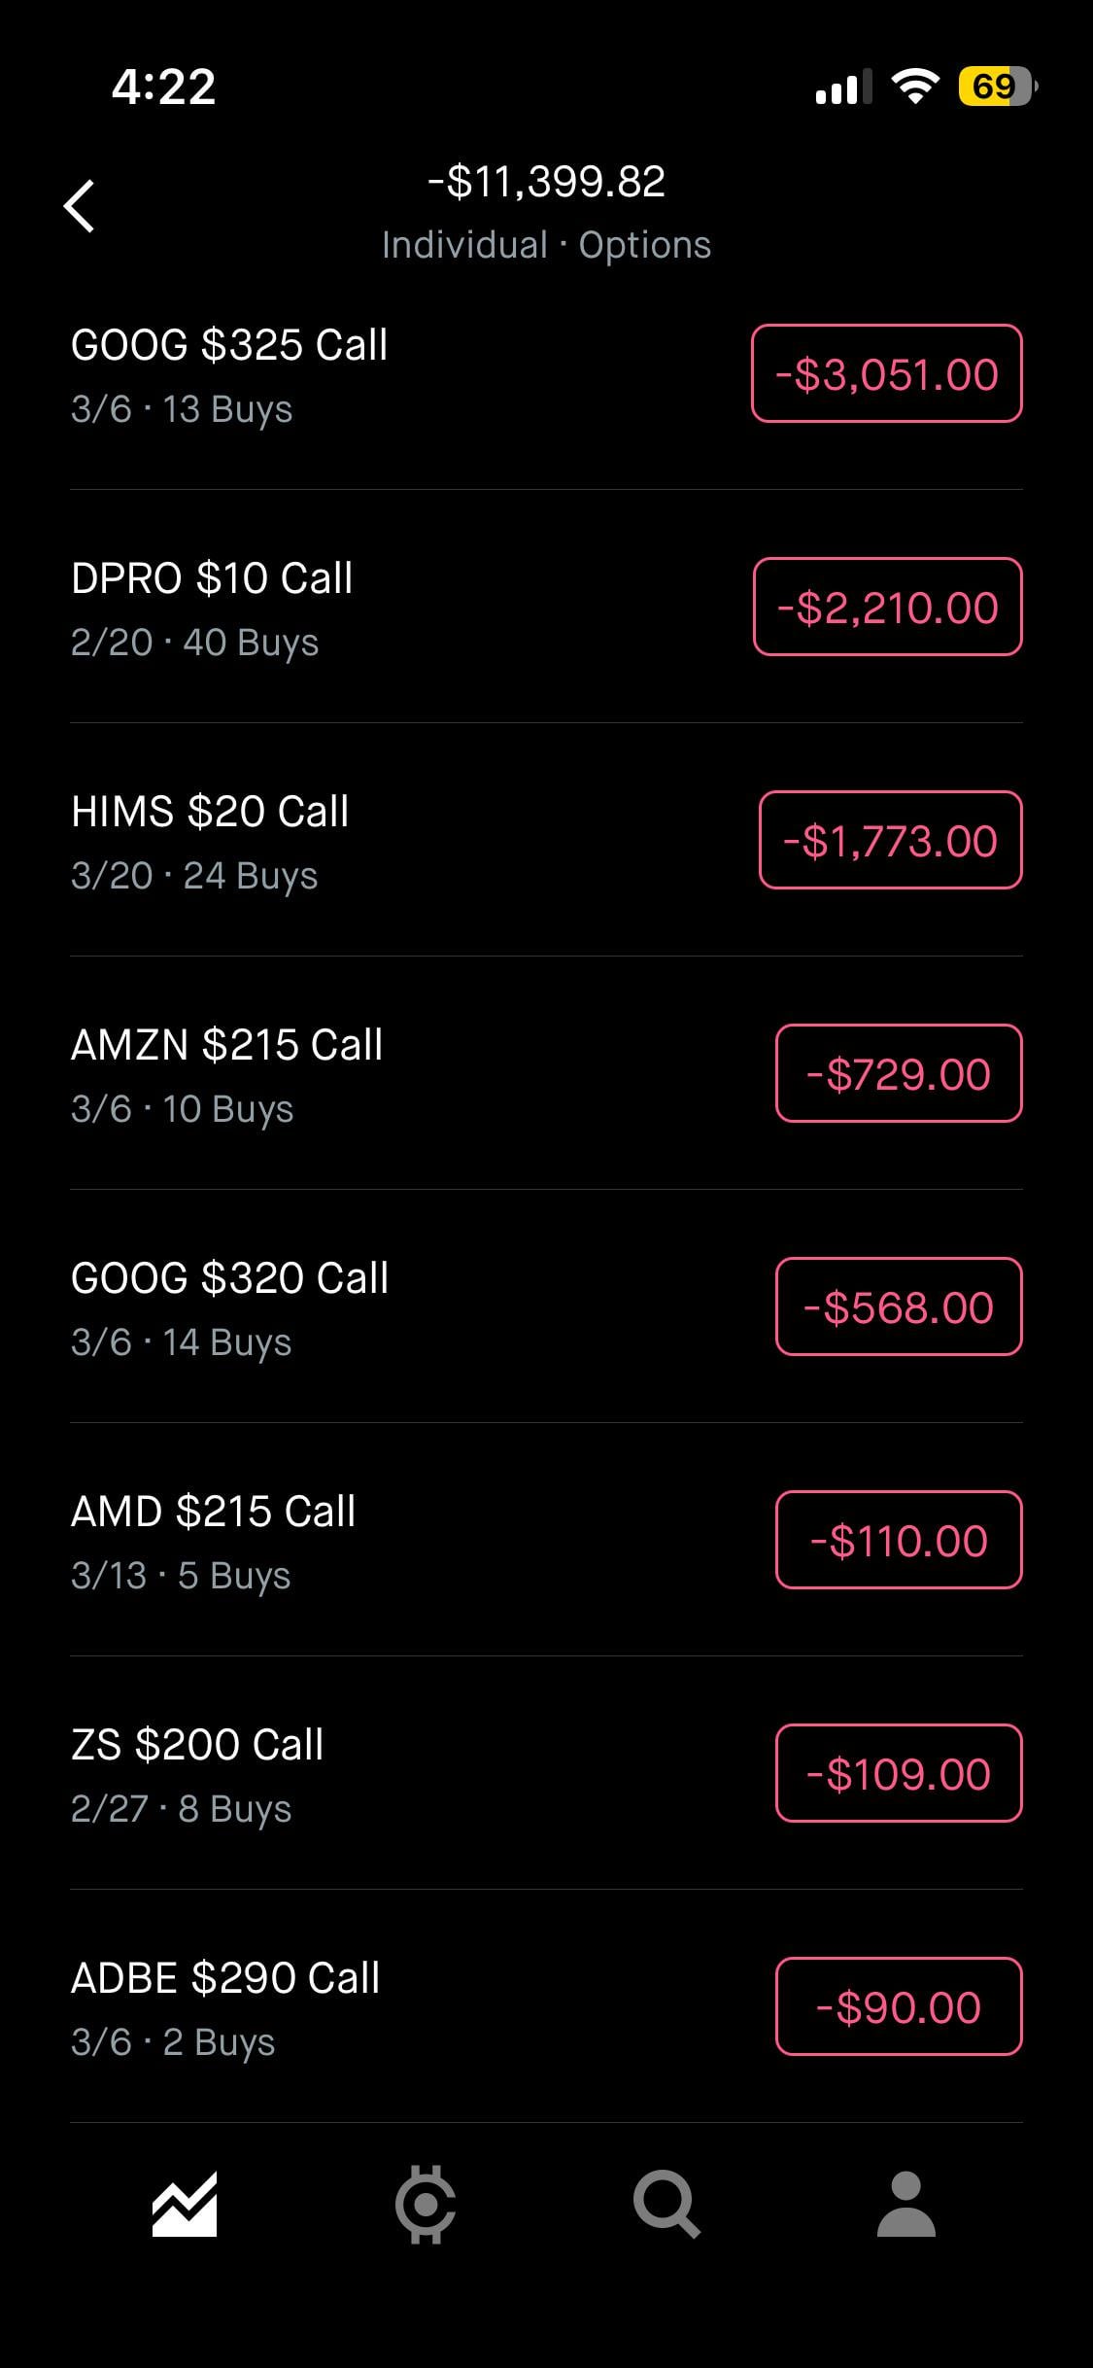Tap the cellular signal bars icon
The image size is (1093, 2368).
[842, 87]
